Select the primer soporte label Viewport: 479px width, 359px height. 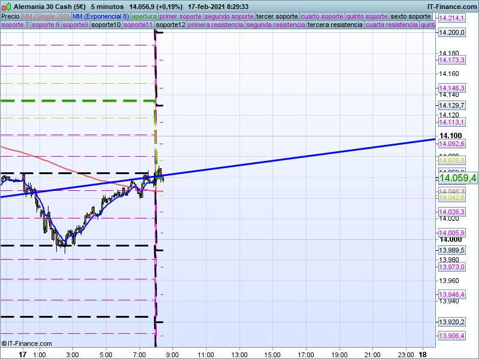(x=180, y=16)
